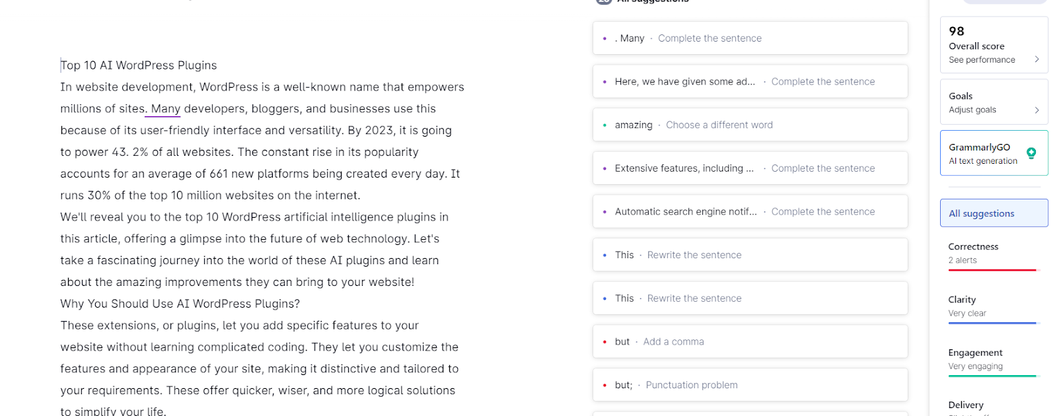View the 98 Overall score performance card

click(x=994, y=45)
